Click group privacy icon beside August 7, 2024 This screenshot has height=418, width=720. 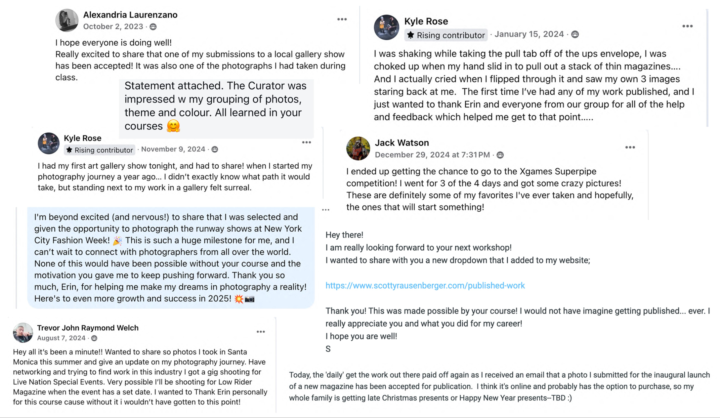click(x=94, y=338)
